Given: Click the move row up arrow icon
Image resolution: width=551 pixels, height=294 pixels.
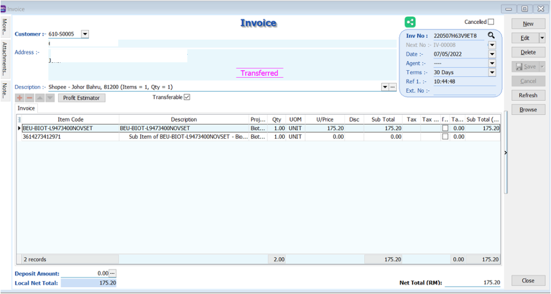Looking at the screenshot, I should click(40, 98).
